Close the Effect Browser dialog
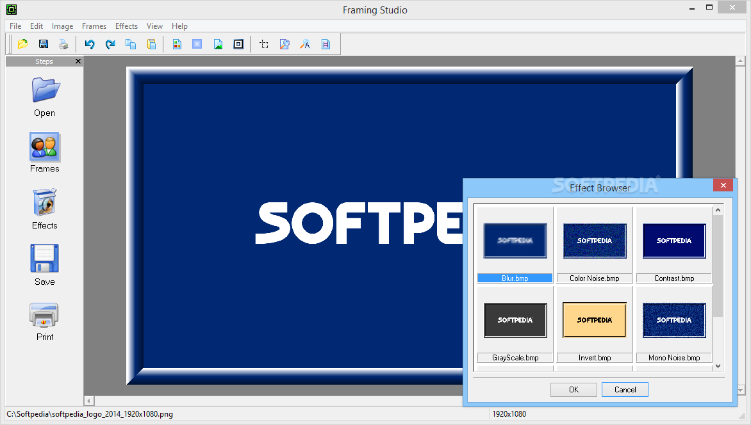Screen dimensions: 751x425 (x=723, y=185)
